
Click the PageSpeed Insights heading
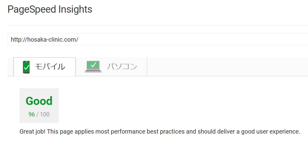(50, 10)
